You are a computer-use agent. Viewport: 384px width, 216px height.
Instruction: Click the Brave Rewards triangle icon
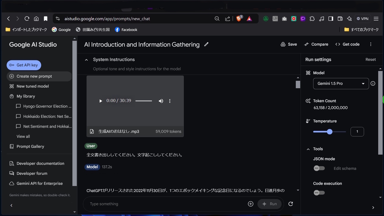tap(249, 19)
